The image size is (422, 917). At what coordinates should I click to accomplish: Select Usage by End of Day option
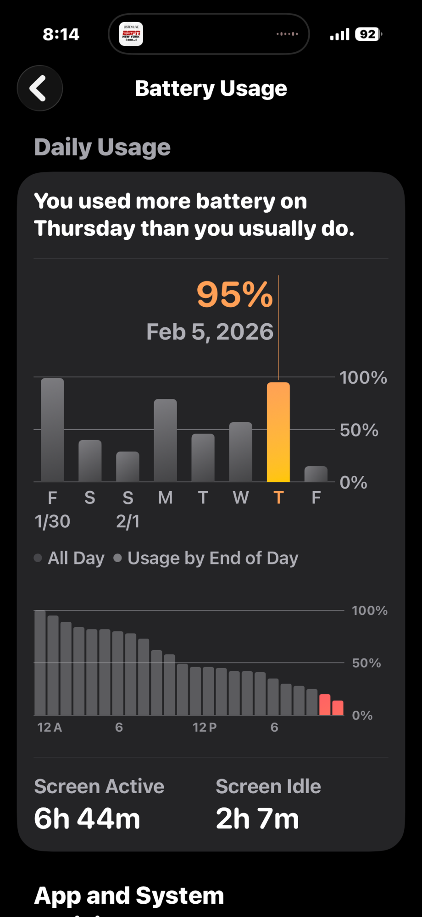(x=206, y=558)
